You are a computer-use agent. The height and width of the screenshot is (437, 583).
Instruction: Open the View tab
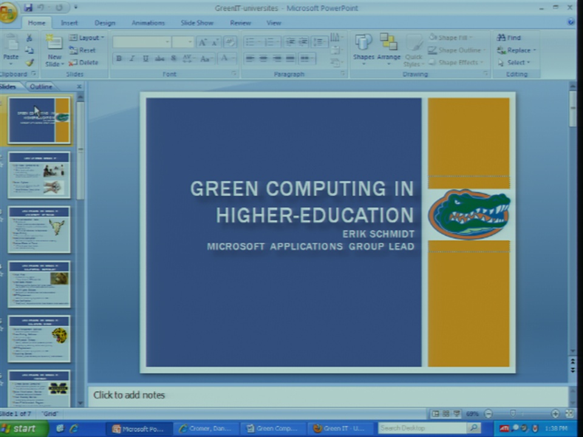pos(274,23)
